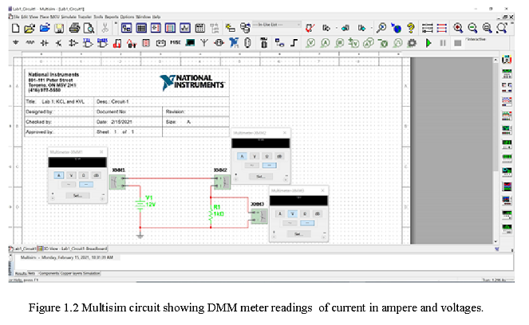Viewport: 529px width, 325px height.
Task: Select A mode on Multimeter-XMM3
Action: 280,213
